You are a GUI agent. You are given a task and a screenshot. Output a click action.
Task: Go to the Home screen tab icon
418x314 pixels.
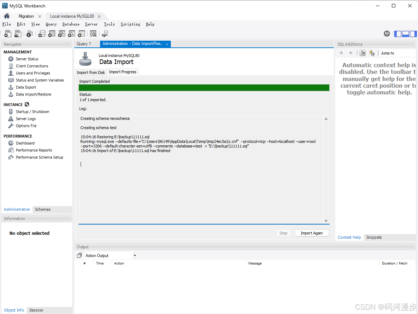coord(7,16)
